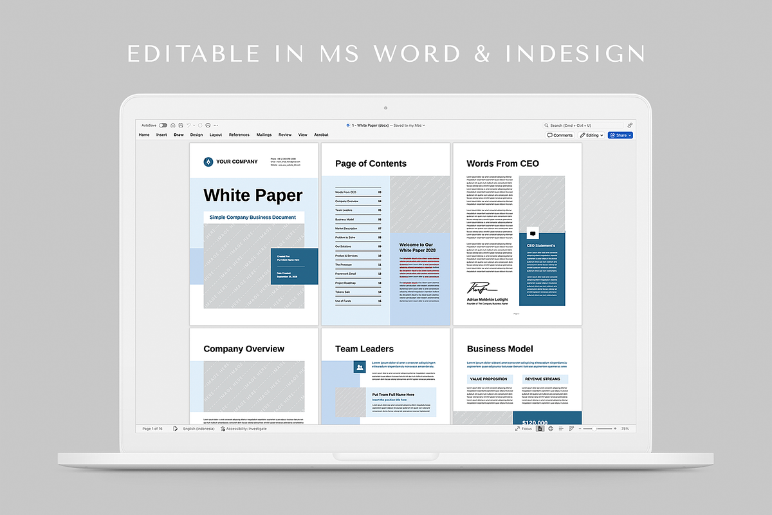
Task: Open spelling and grammar check icon
Action: pyautogui.click(x=175, y=429)
